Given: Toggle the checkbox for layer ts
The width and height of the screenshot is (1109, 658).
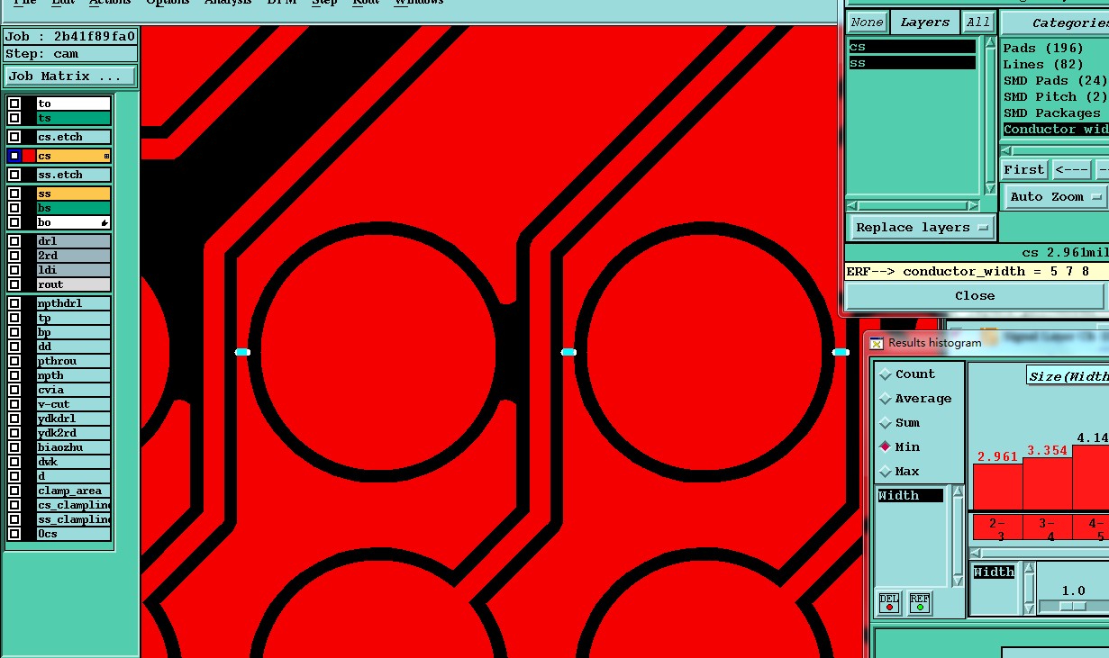Looking at the screenshot, I should click(x=14, y=118).
